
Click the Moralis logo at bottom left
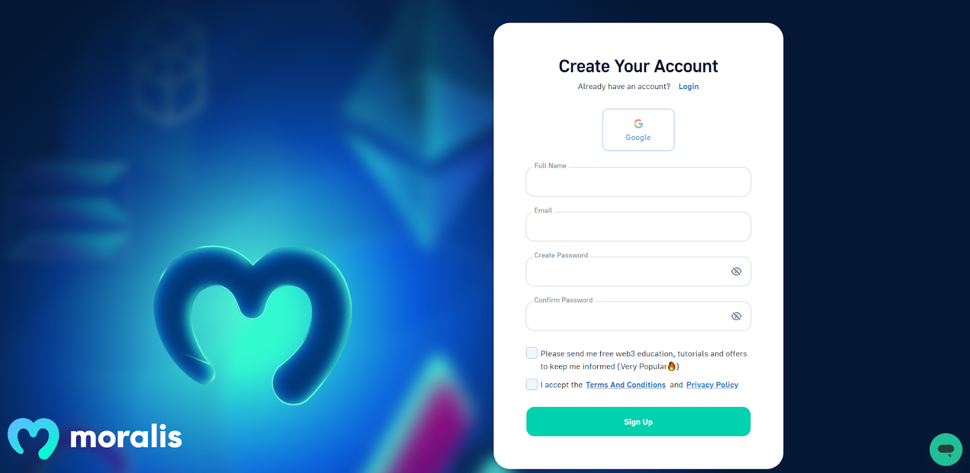[x=95, y=438]
